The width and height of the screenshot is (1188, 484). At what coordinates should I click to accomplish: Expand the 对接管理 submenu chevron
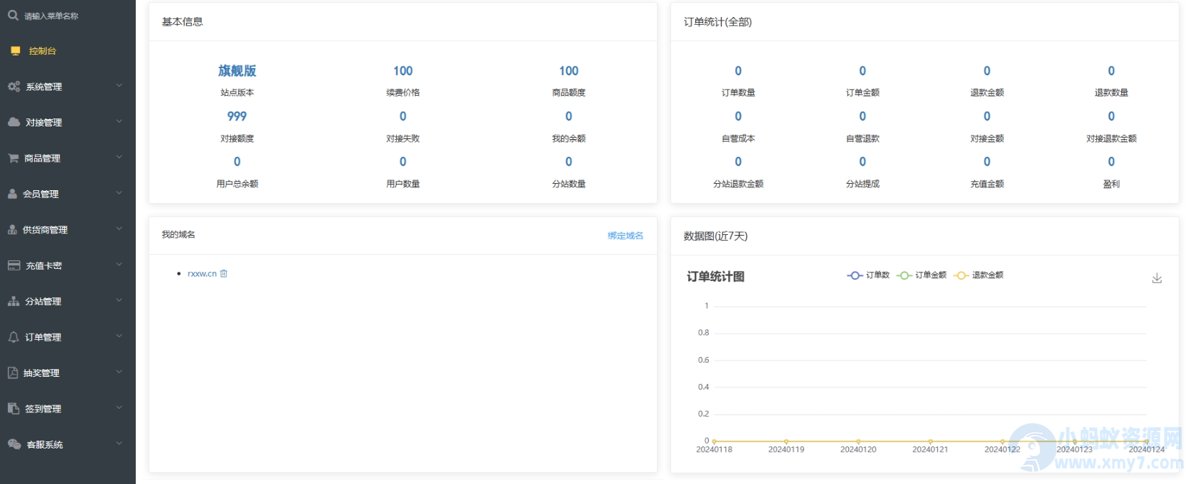point(119,121)
